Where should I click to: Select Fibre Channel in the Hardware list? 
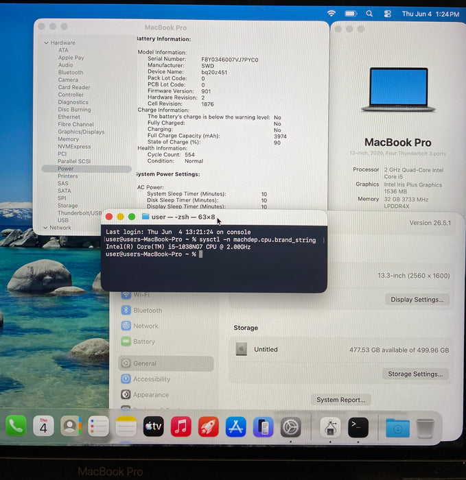click(75, 124)
